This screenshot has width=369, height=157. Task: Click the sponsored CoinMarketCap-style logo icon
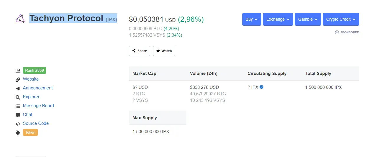(x=337, y=32)
